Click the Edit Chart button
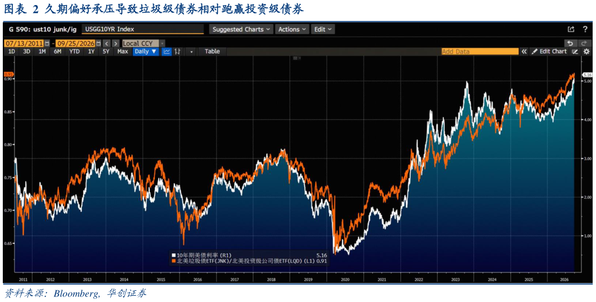 tap(549, 51)
